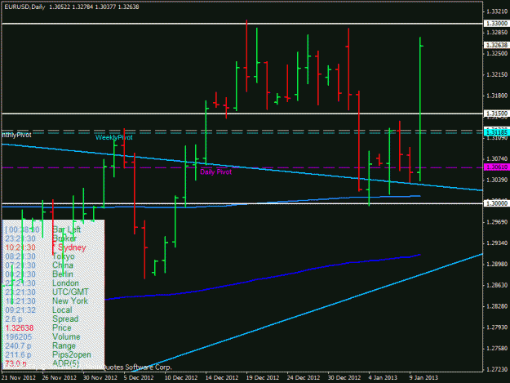The image size is (510, 383).
Task: Click the London session label
Action: (x=66, y=283)
